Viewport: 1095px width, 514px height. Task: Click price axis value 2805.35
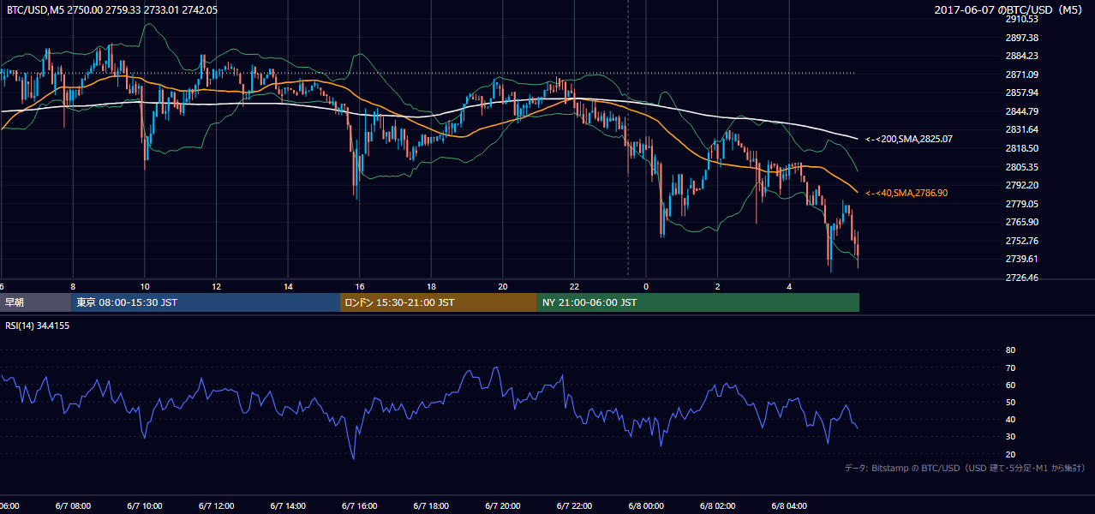(1022, 167)
